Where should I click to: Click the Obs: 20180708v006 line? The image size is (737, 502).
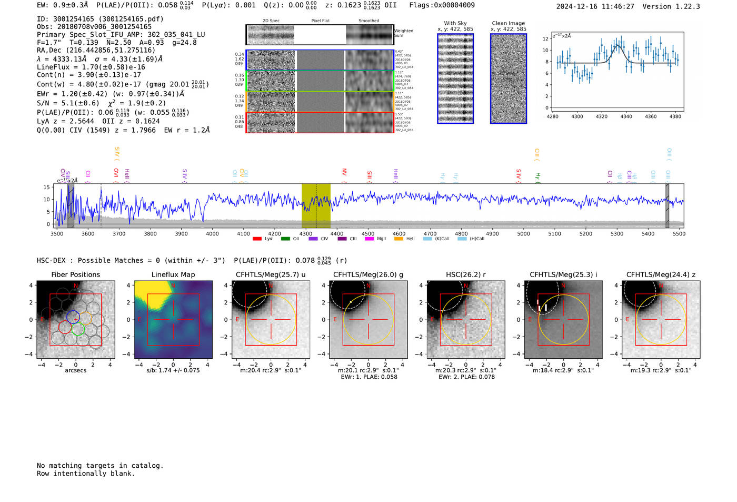(x=94, y=27)
